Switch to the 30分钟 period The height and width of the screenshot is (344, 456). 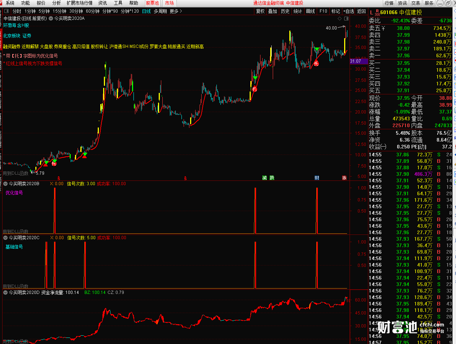pyautogui.click(x=76, y=11)
